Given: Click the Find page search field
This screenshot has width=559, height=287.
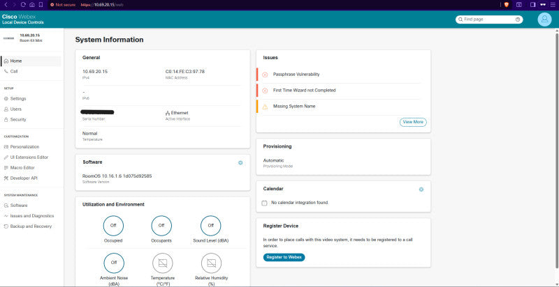Looking at the screenshot, I should (489, 20).
